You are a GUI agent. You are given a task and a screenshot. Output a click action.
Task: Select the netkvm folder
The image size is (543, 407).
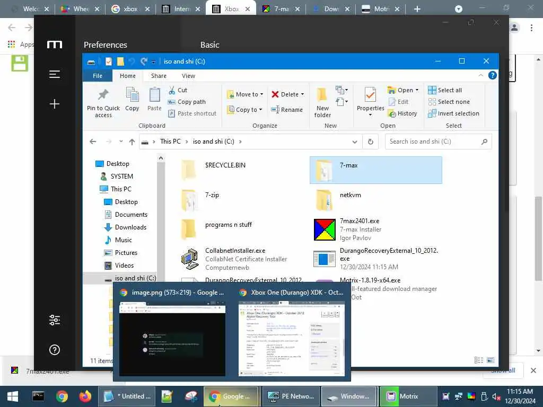click(x=376, y=200)
